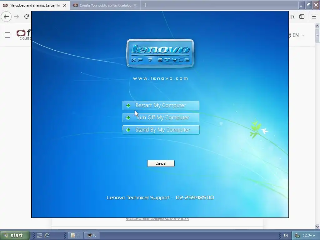Choose Turn Off My Computer

point(161,117)
